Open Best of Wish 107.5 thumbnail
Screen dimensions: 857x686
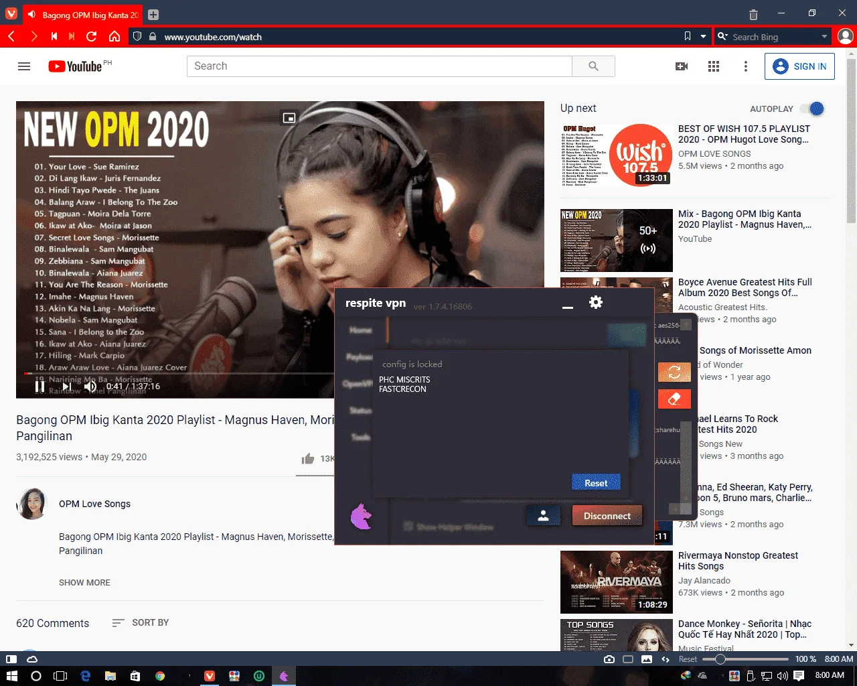click(x=616, y=155)
